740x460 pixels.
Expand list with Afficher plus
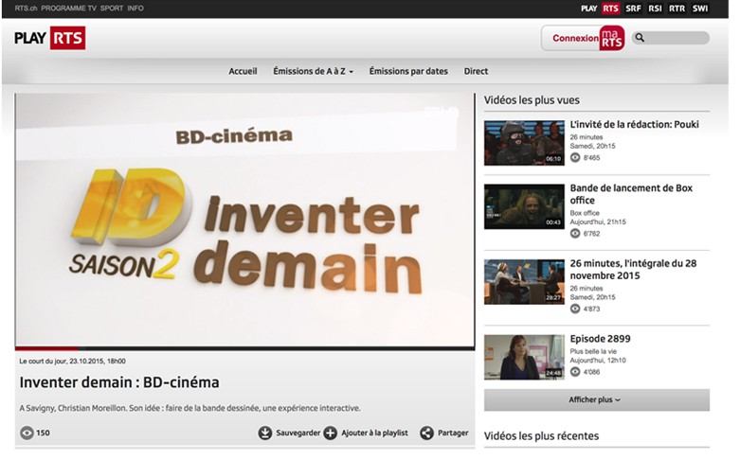point(597,399)
